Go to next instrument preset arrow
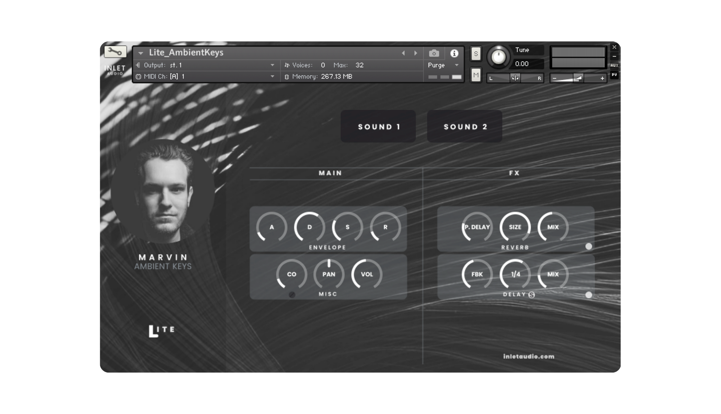The image size is (721, 414). (x=416, y=53)
